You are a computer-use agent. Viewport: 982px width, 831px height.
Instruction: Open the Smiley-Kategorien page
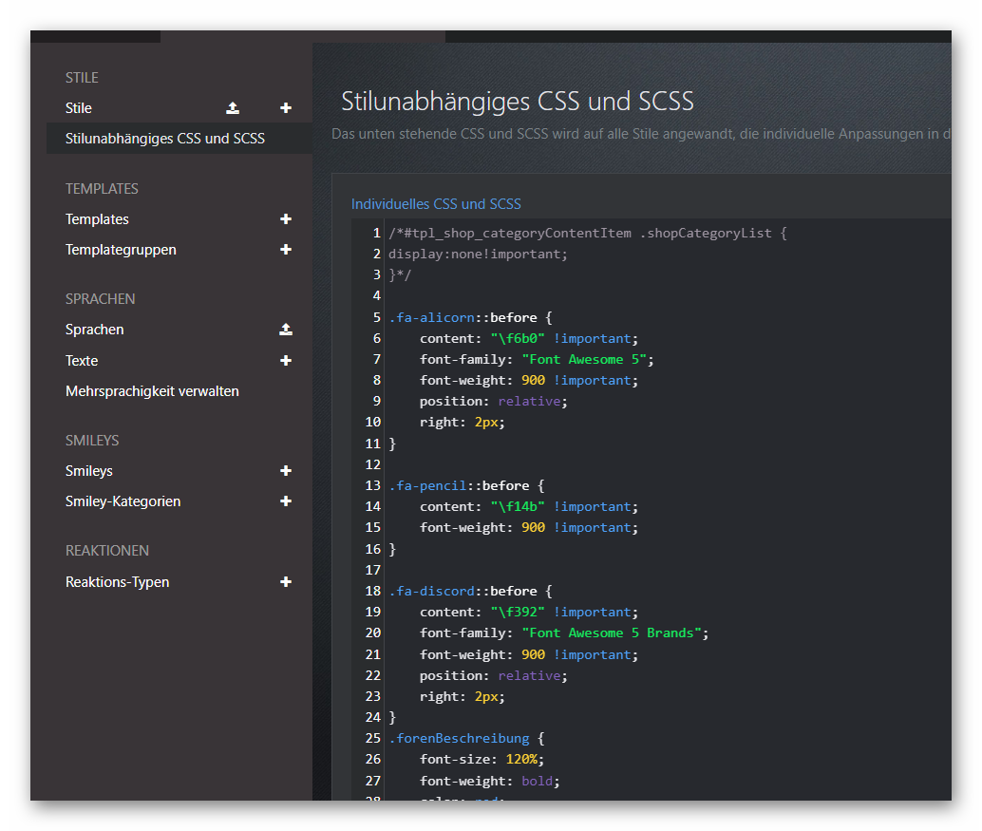(x=123, y=501)
